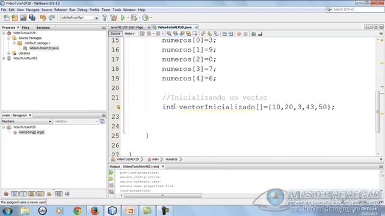
Task: Click the Debug Project toolbar icon
Action: click(x=134, y=17)
